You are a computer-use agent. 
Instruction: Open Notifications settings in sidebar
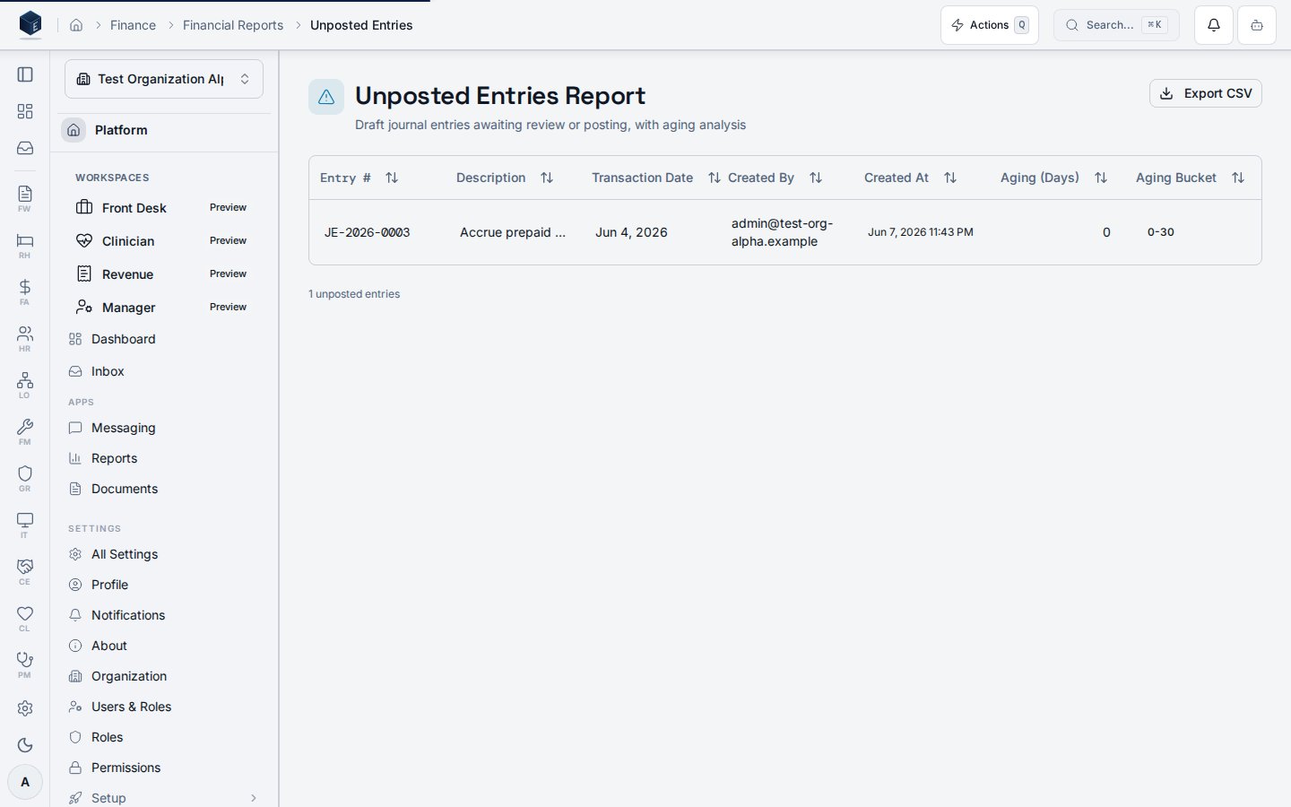tap(164, 615)
